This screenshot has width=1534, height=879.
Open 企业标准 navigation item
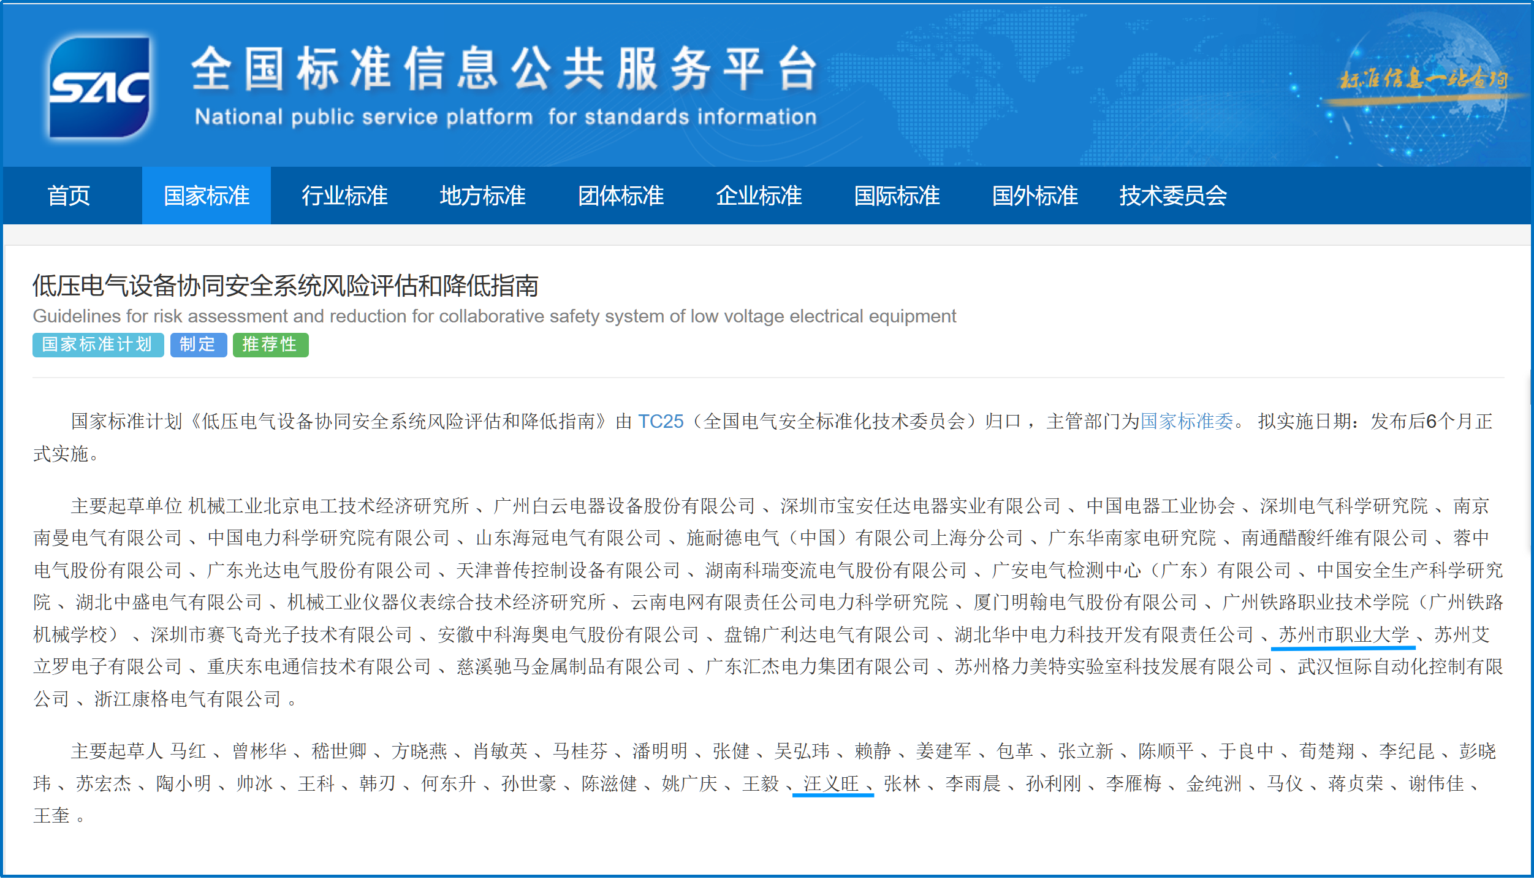click(758, 196)
